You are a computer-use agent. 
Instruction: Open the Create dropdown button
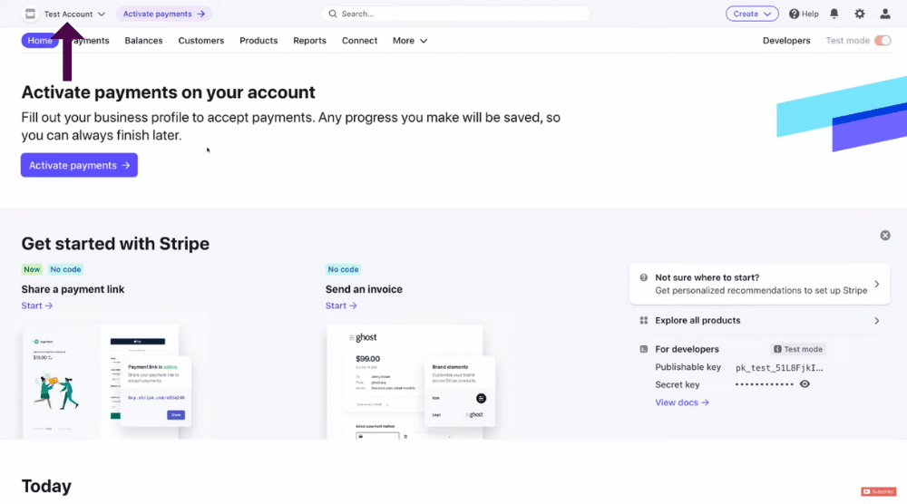click(x=752, y=14)
